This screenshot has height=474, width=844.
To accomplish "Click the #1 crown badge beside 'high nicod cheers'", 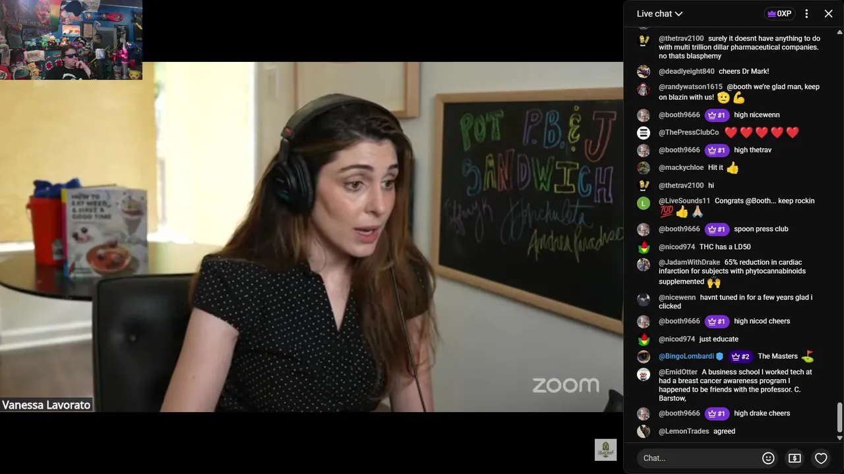I will tap(717, 321).
